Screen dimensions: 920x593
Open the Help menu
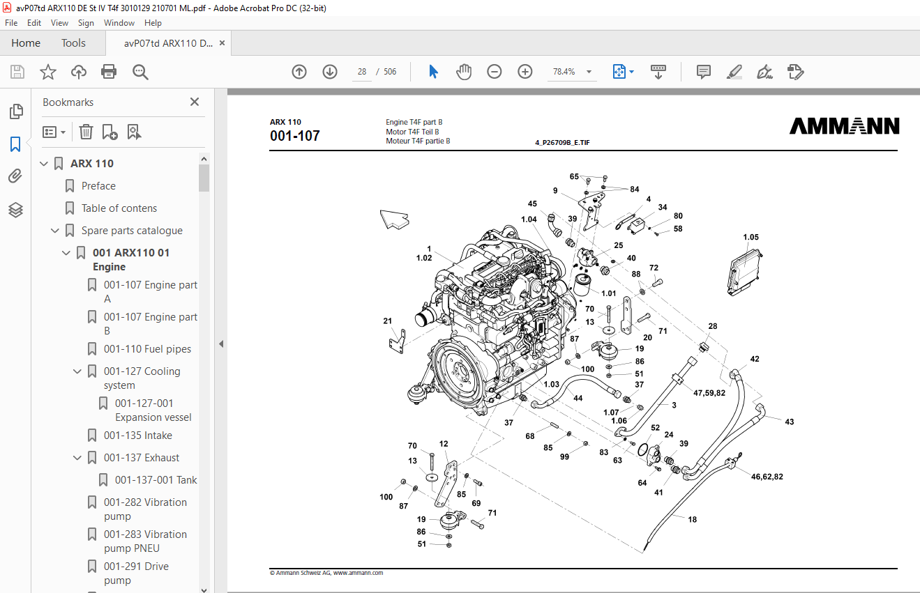153,23
